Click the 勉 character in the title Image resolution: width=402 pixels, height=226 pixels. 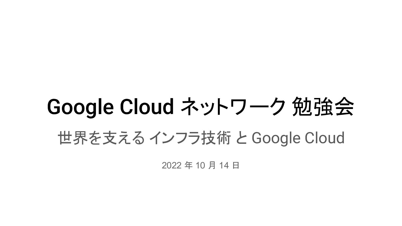click(x=303, y=107)
